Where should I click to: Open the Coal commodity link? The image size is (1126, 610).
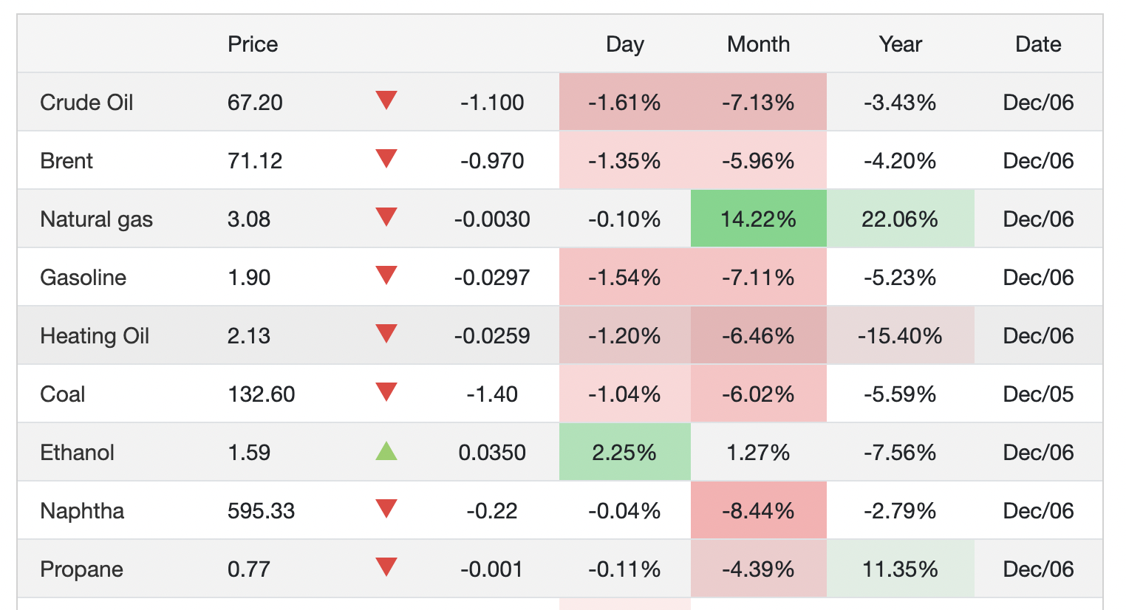pos(63,394)
